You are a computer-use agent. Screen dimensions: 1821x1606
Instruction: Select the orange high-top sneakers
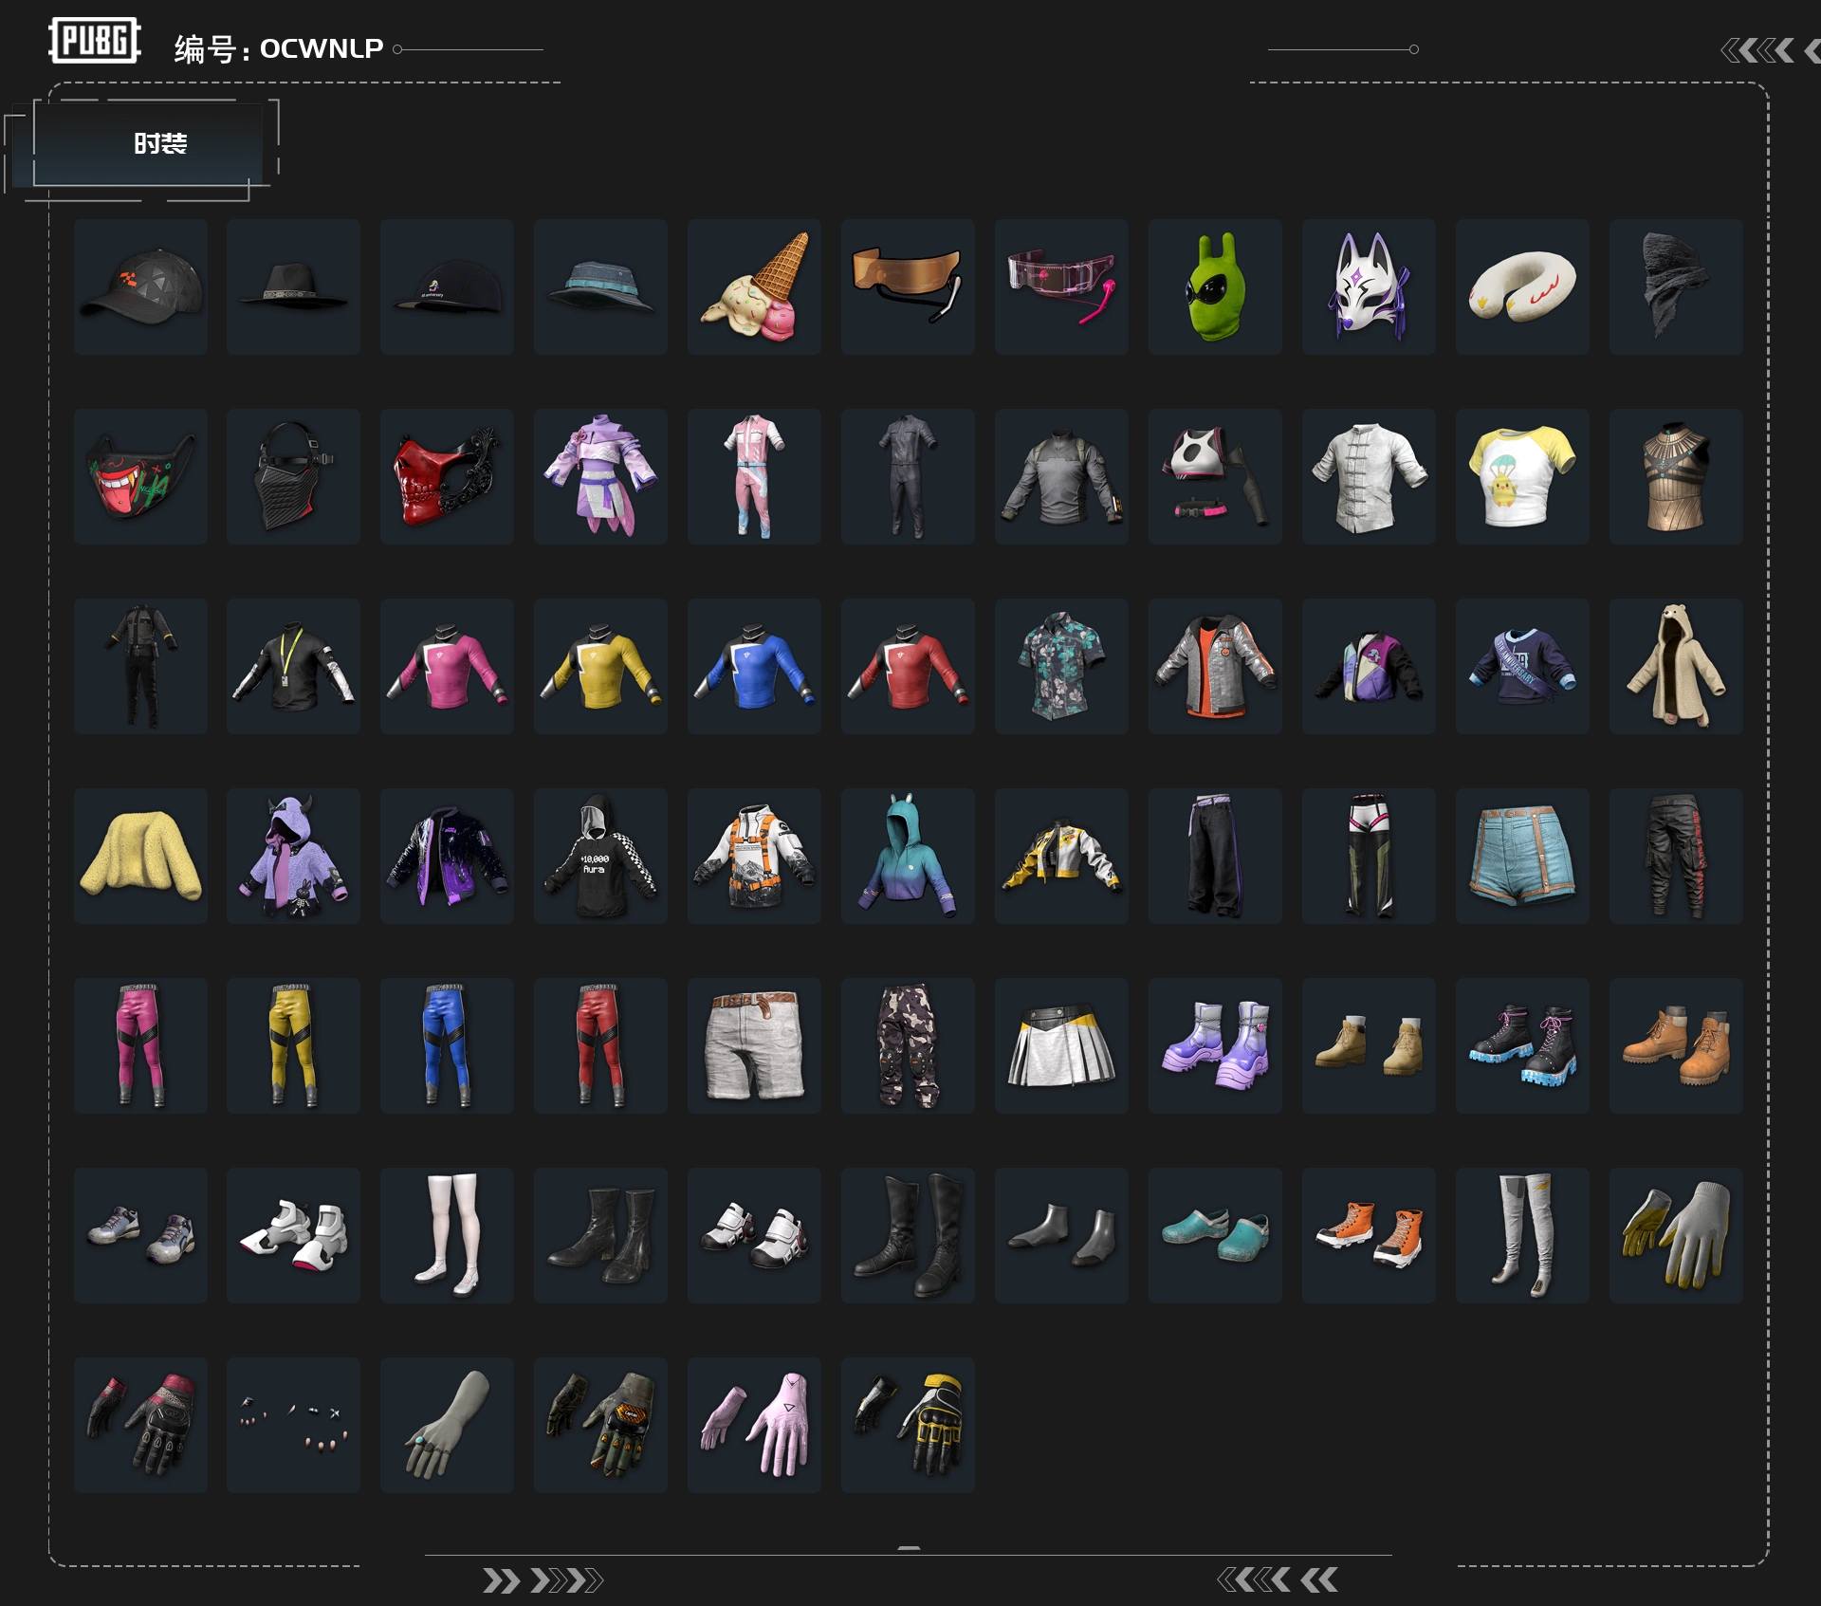tap(1369, 1235)
